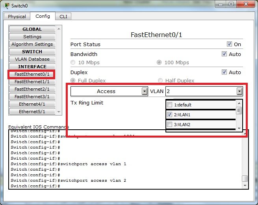Click the IOS commands scrollbar thumb
Viewport: 258px width, 205px height.
click(245, 178)
